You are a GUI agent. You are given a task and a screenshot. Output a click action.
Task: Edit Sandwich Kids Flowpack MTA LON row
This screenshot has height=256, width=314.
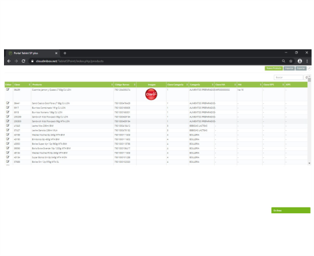tap(7, 121)
